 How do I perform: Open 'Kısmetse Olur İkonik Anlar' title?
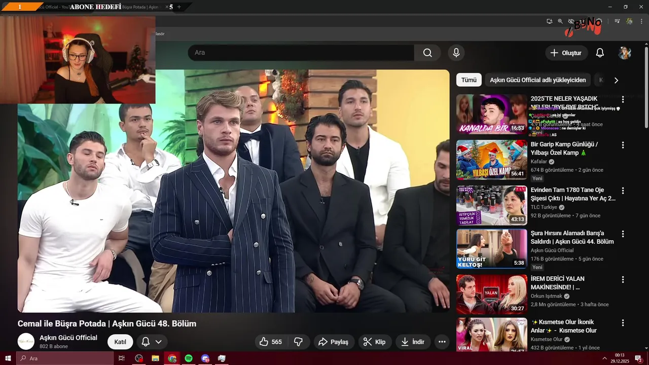564,326
